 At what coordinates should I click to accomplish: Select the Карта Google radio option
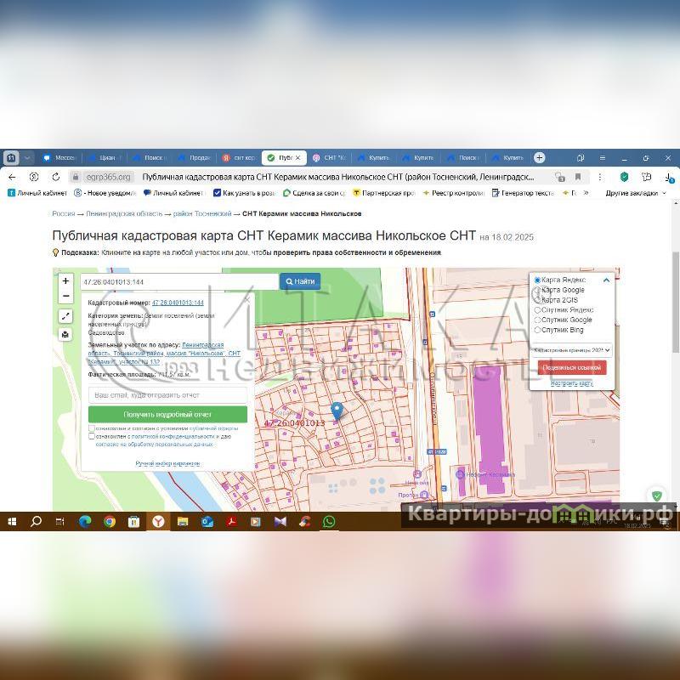pyautogui.click(x=537, y=290)
